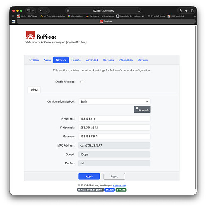Select the Wired sub-tab

coord(34,90)
